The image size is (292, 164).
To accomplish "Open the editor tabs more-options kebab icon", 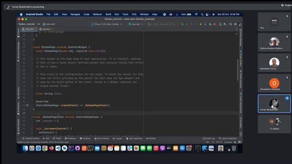I will coord(237,29).
